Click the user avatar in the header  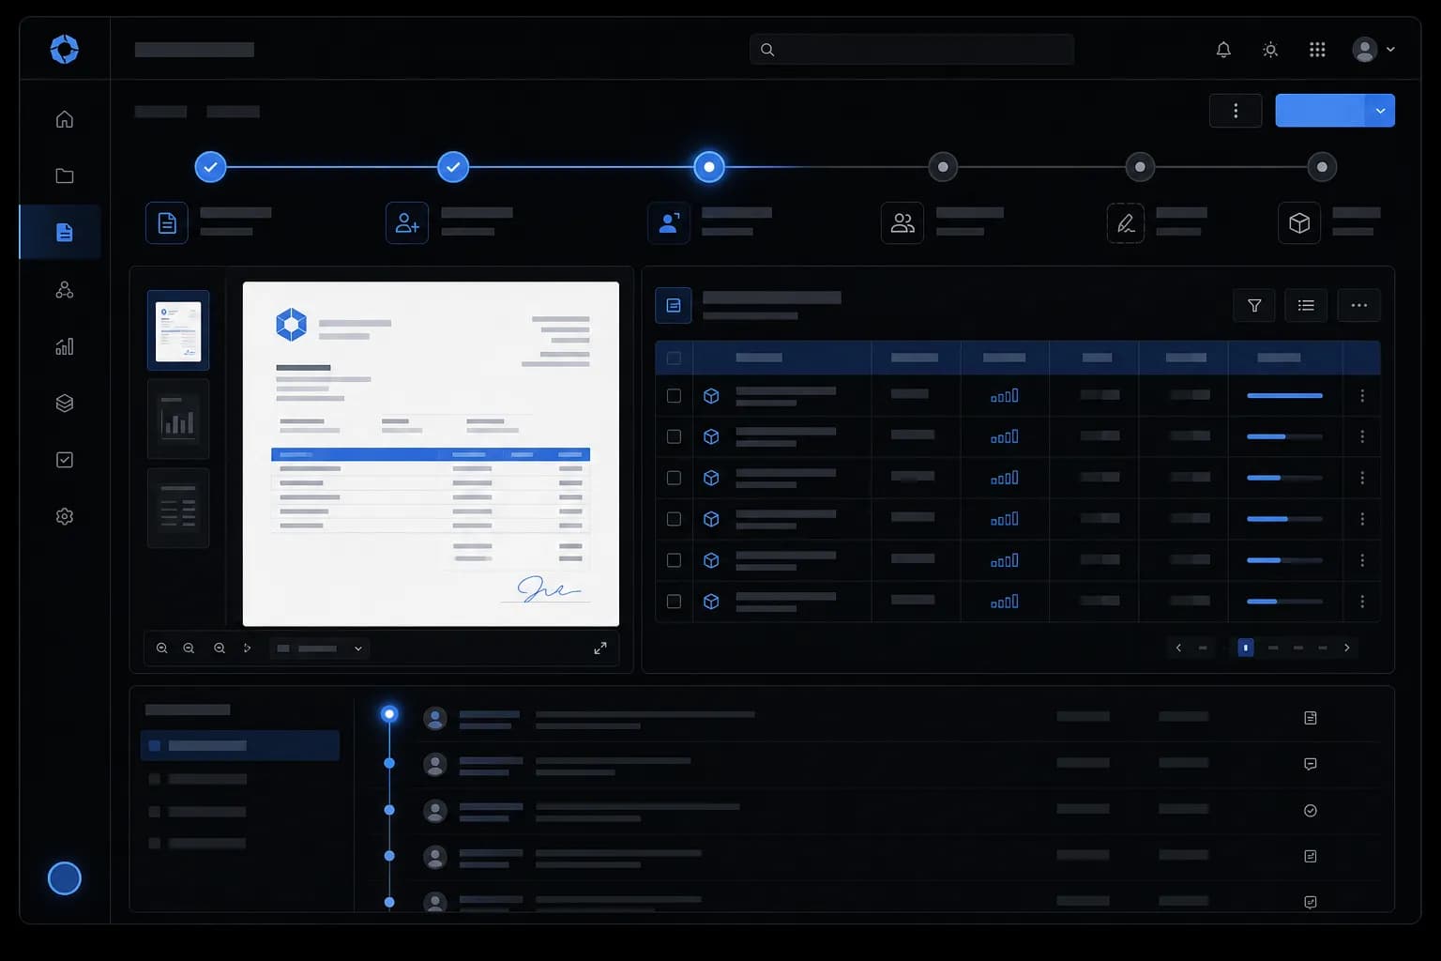pos(1365,50)
